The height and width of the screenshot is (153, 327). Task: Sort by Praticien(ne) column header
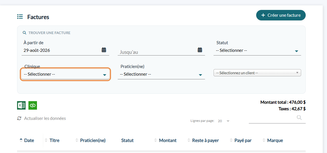click(90, 140)
